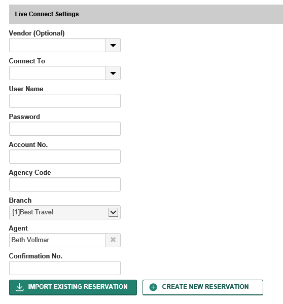283x304 pixels.
Task: Open the Branch chevron dropdown
Action: (113, 212)
